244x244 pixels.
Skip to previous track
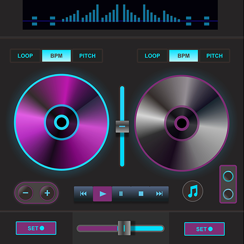click(x=83, y=193)
